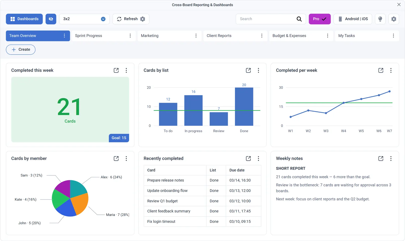Image resolution: width=405 pixels, height=241 pixels.
Task: Open the Client Reports tab options menu
Action: (x=262, y=36)
